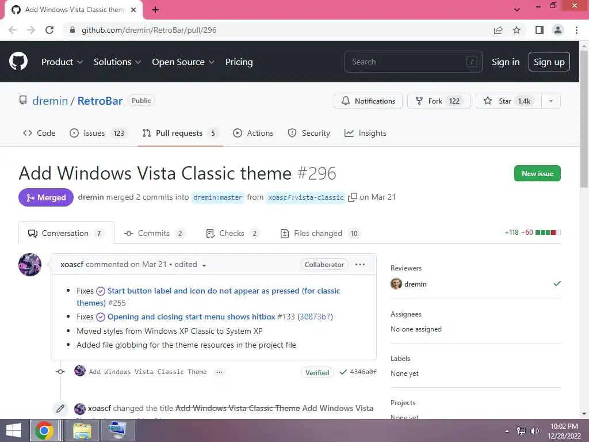Screen dimensions: 589x442
Task: Show hidden tray icons arrow
Action: coord(507,431)
